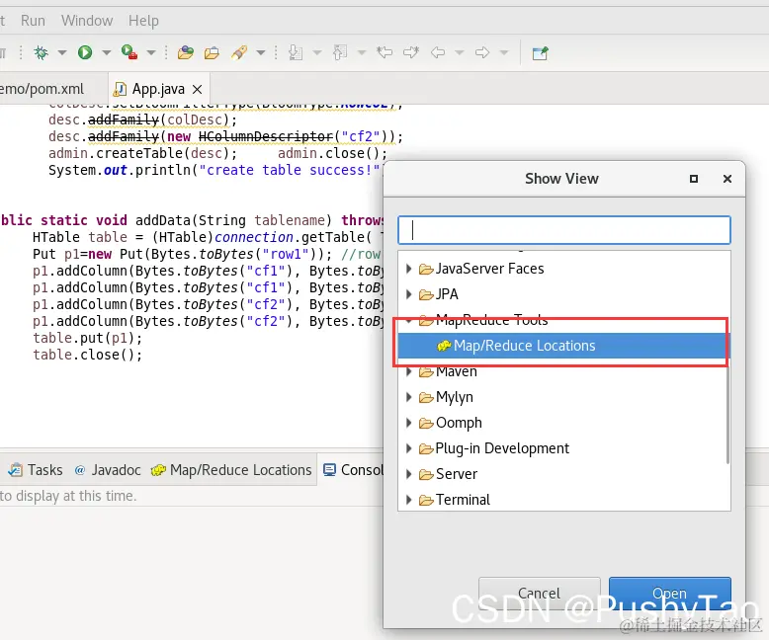Select the Plug-in Development tree row
The image size is (769, 640).
563,448
